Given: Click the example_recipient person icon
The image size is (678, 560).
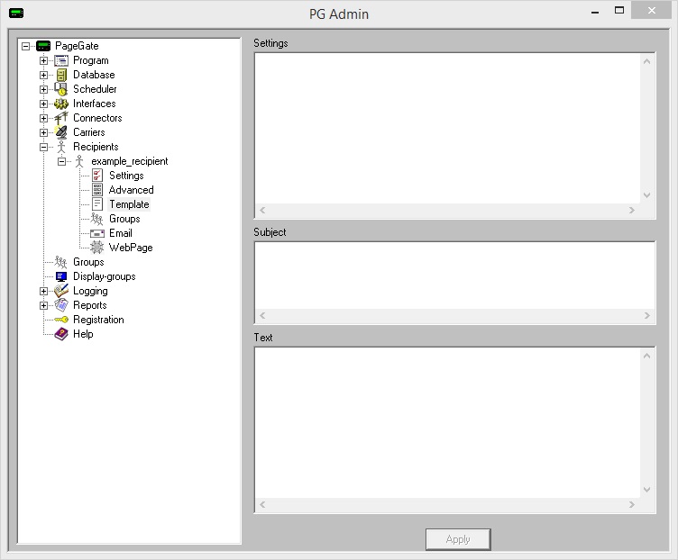Looking at the screenshot, I should [79, 161].
